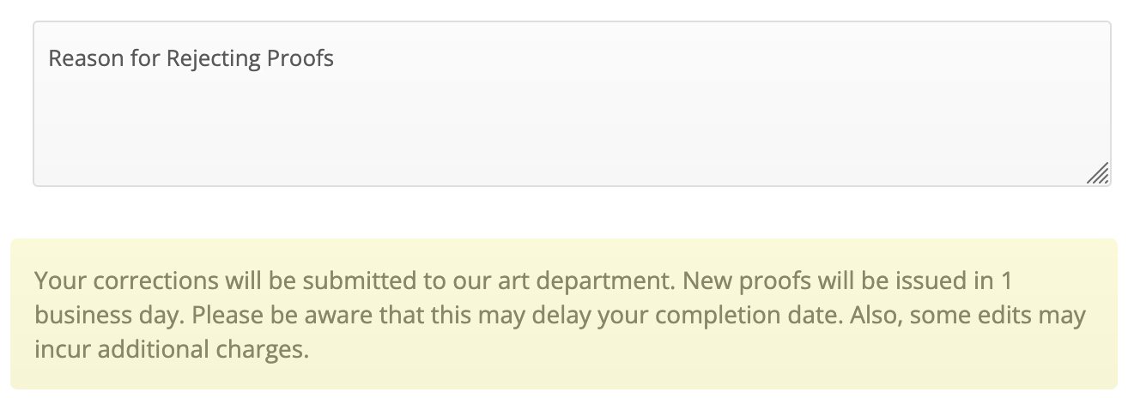Click the words 'some edits may' in the notice

tap(998, 315)
